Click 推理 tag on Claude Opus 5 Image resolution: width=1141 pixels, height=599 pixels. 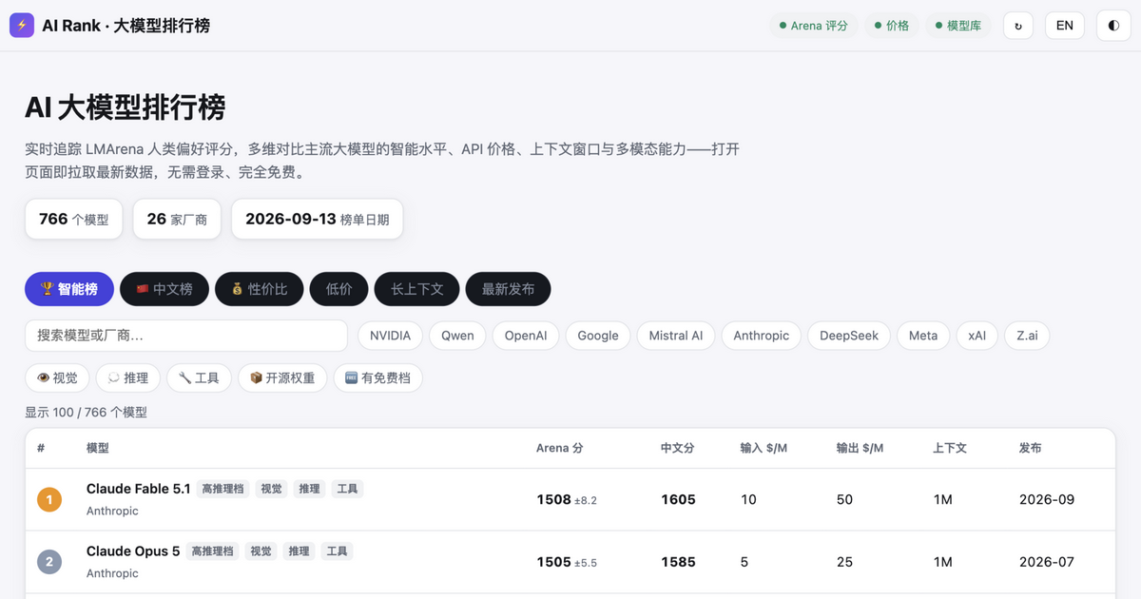tap(299, 551)
